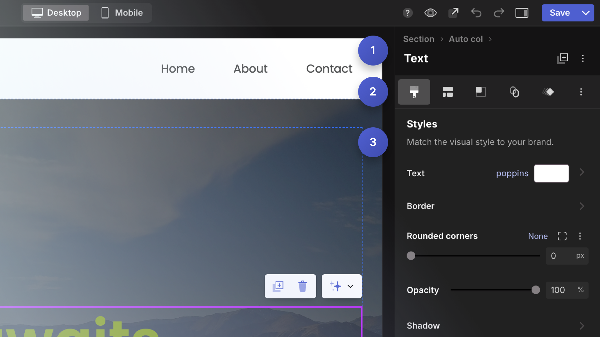The width and height of the screenshot is (600, 337).
Task: Expand the Shadow settings row
Action: [x=582, y=325]
